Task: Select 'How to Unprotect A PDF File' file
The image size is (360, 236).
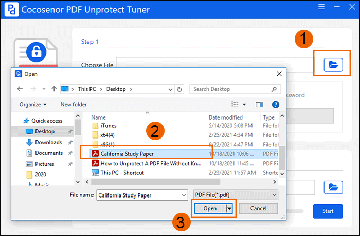Action: pos(147,163)
